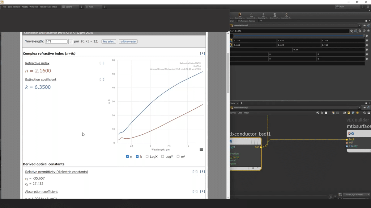Screen dimensions: 371x208
Task: Click chart hamburger menu icon
Action: click(x=201, y=150)
